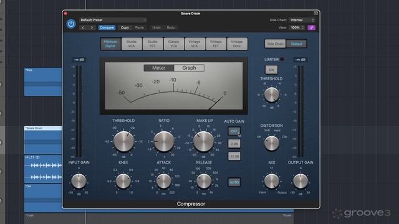Select the Kick region in the arrangement
The image size is (399, 224).
[43, 82]
